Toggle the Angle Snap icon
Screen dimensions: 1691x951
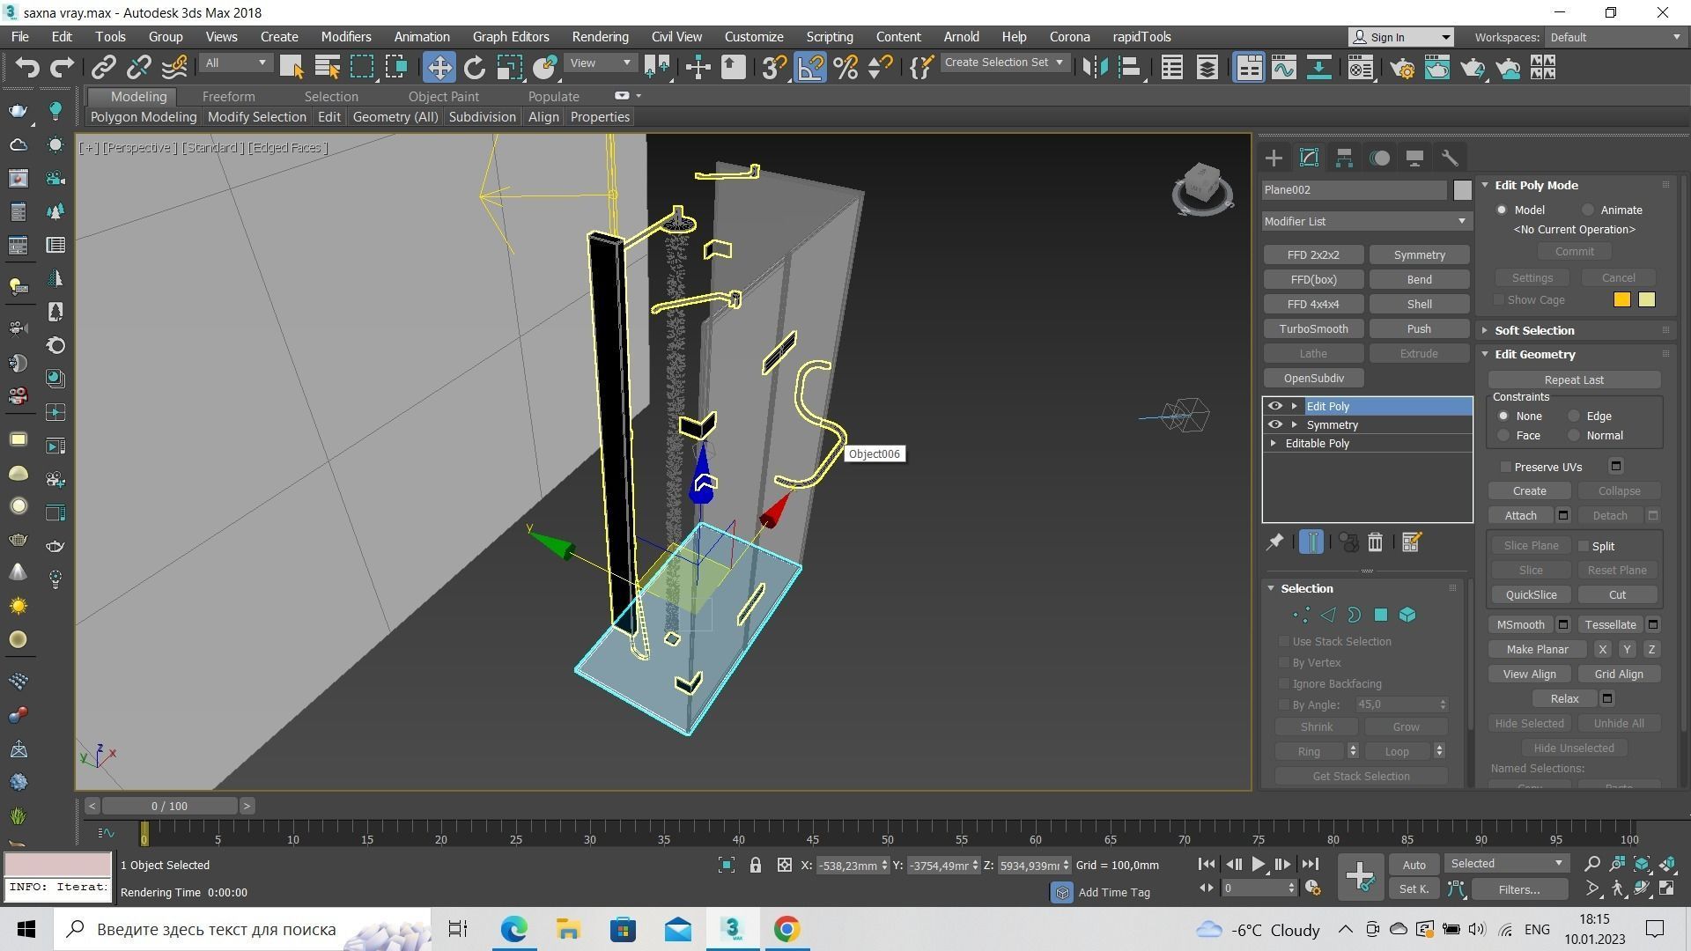pyautogui.click(x=810, y=68)
